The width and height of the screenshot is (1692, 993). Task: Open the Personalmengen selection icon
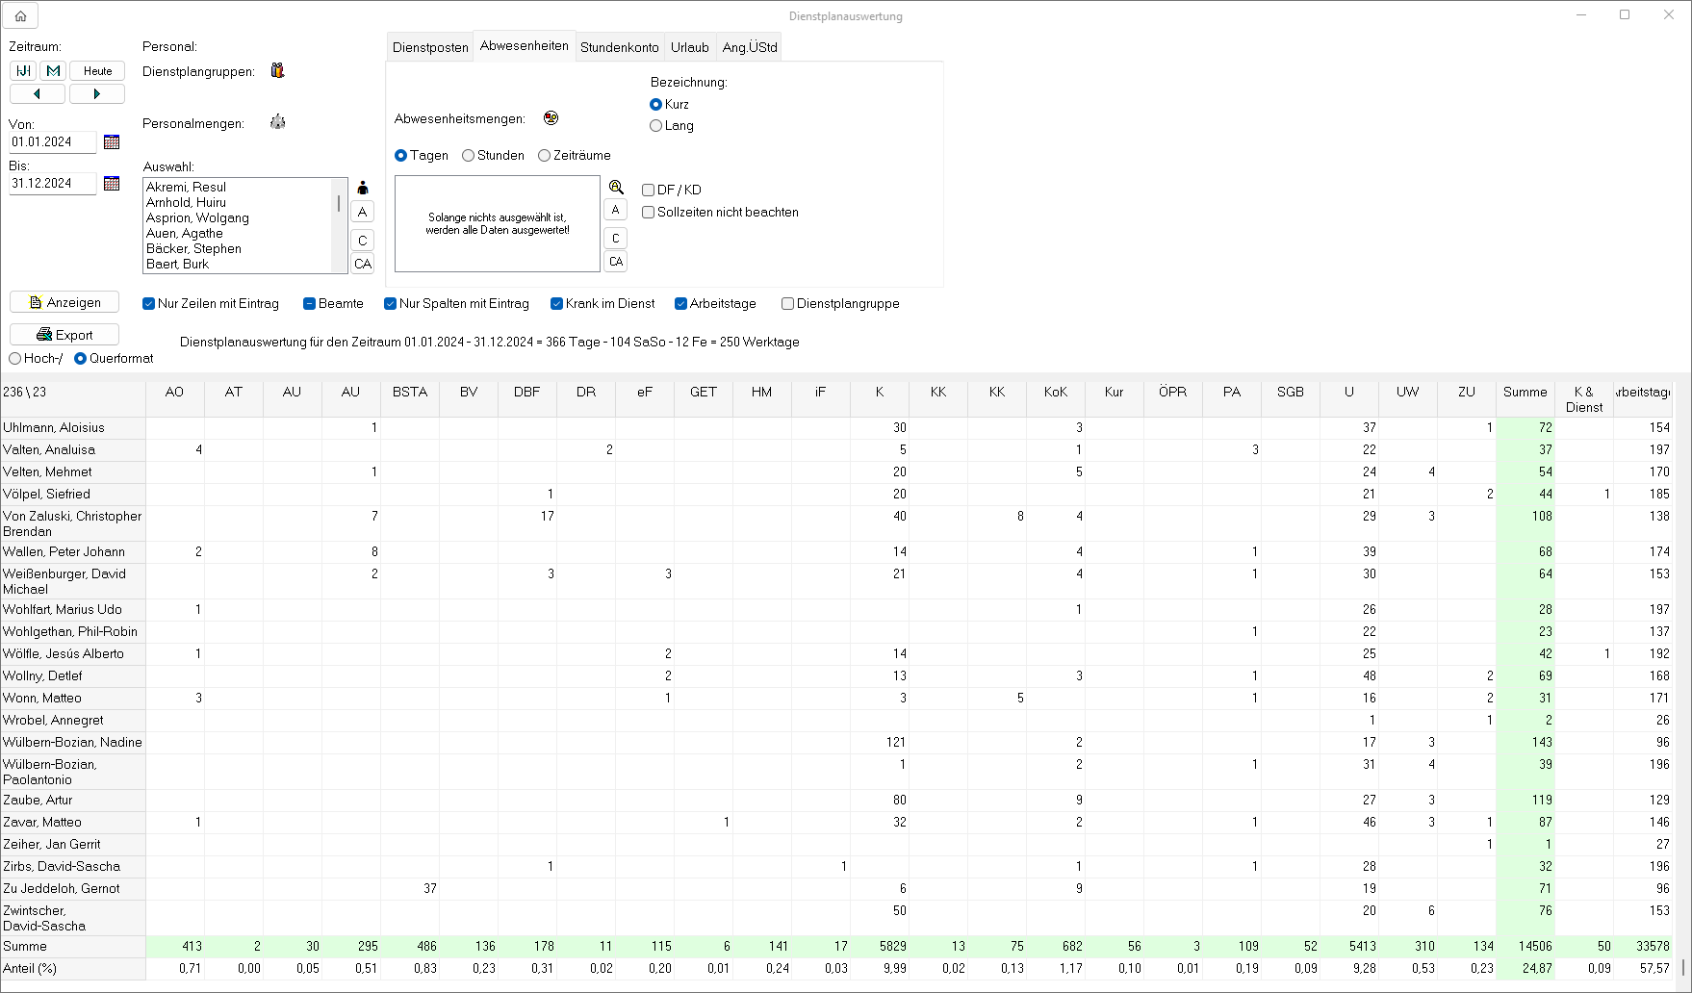coord(277,122)
